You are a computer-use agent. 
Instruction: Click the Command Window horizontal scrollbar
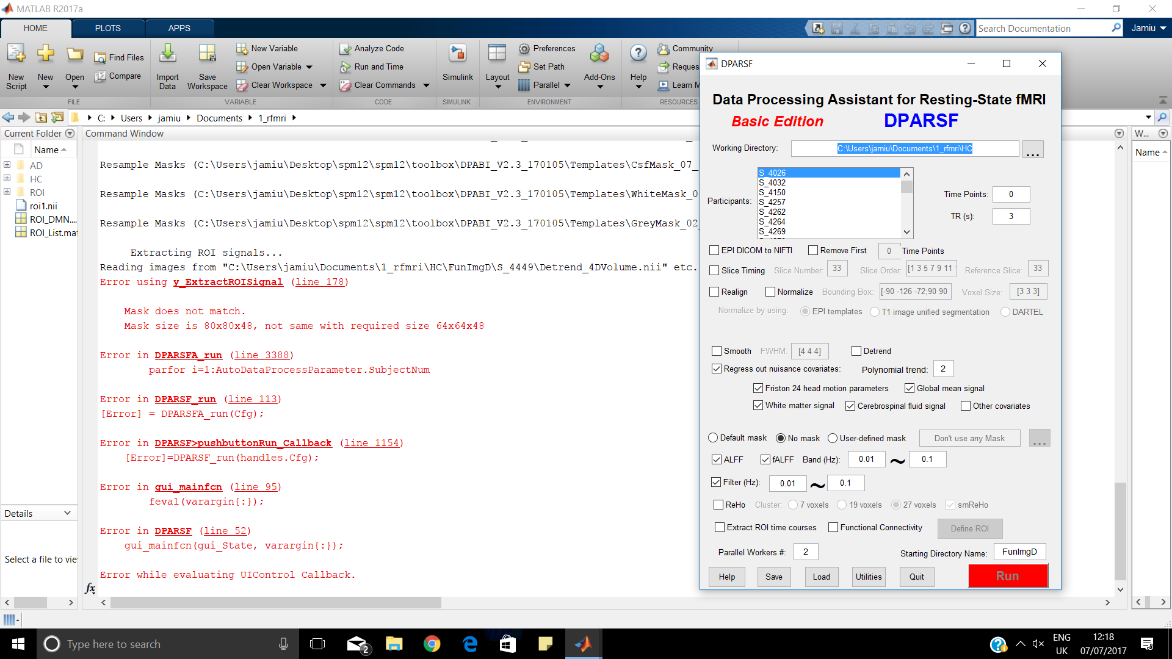pos(275,602)
